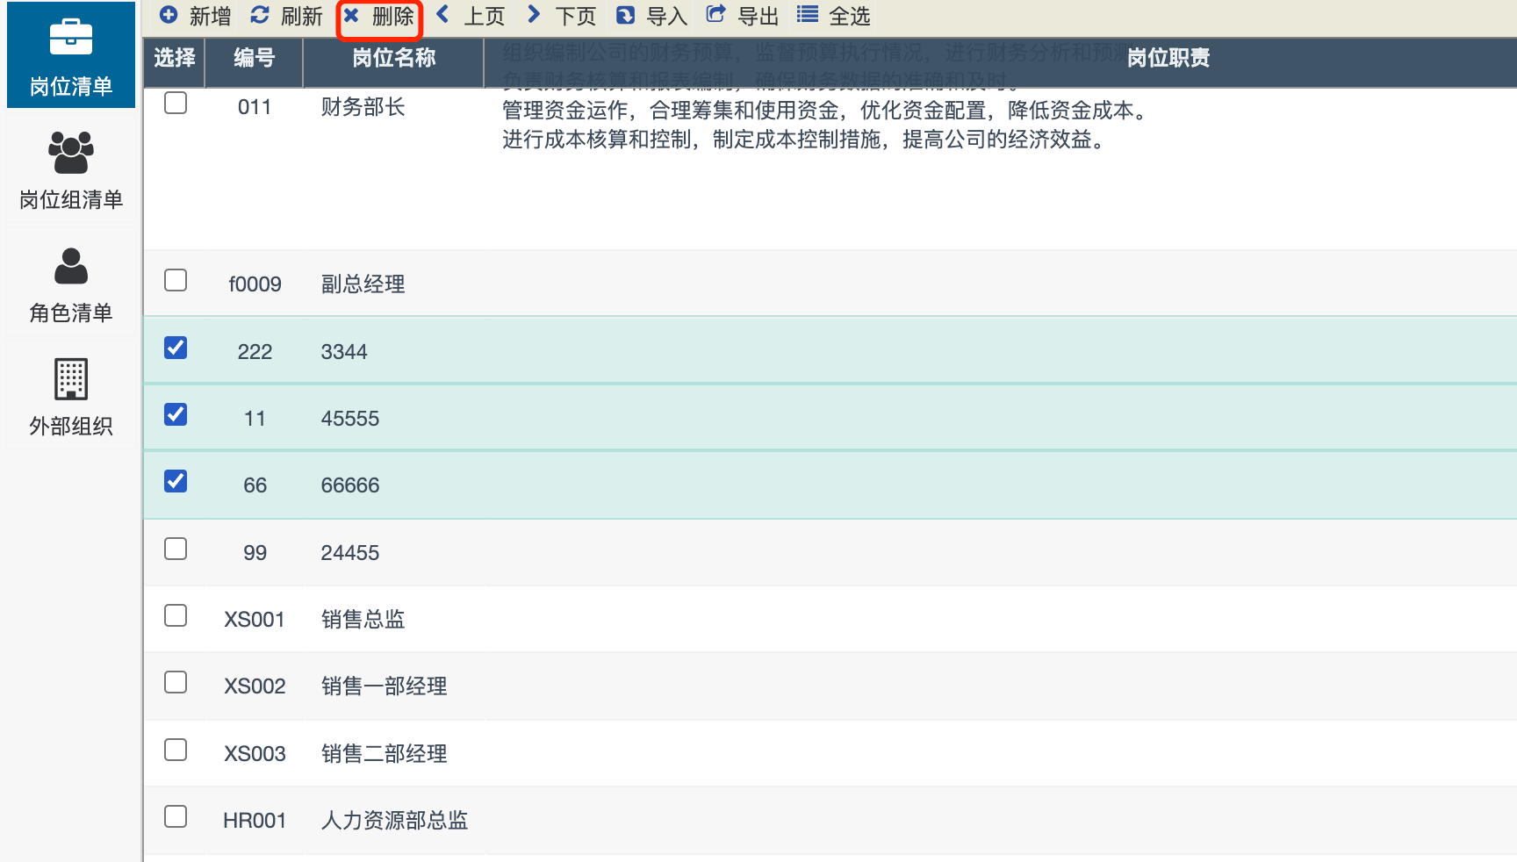
Task: Check the box for XS001 销售总监
Action: [x=176, y=615]
